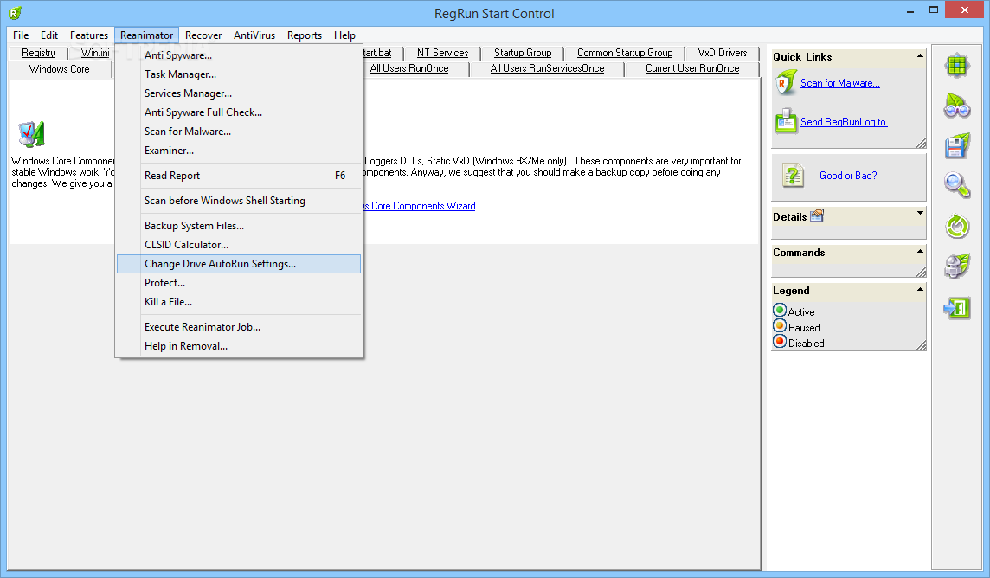Switch to the Registry tab
Viewport: 990px width, 578px height.
point(38,53)
